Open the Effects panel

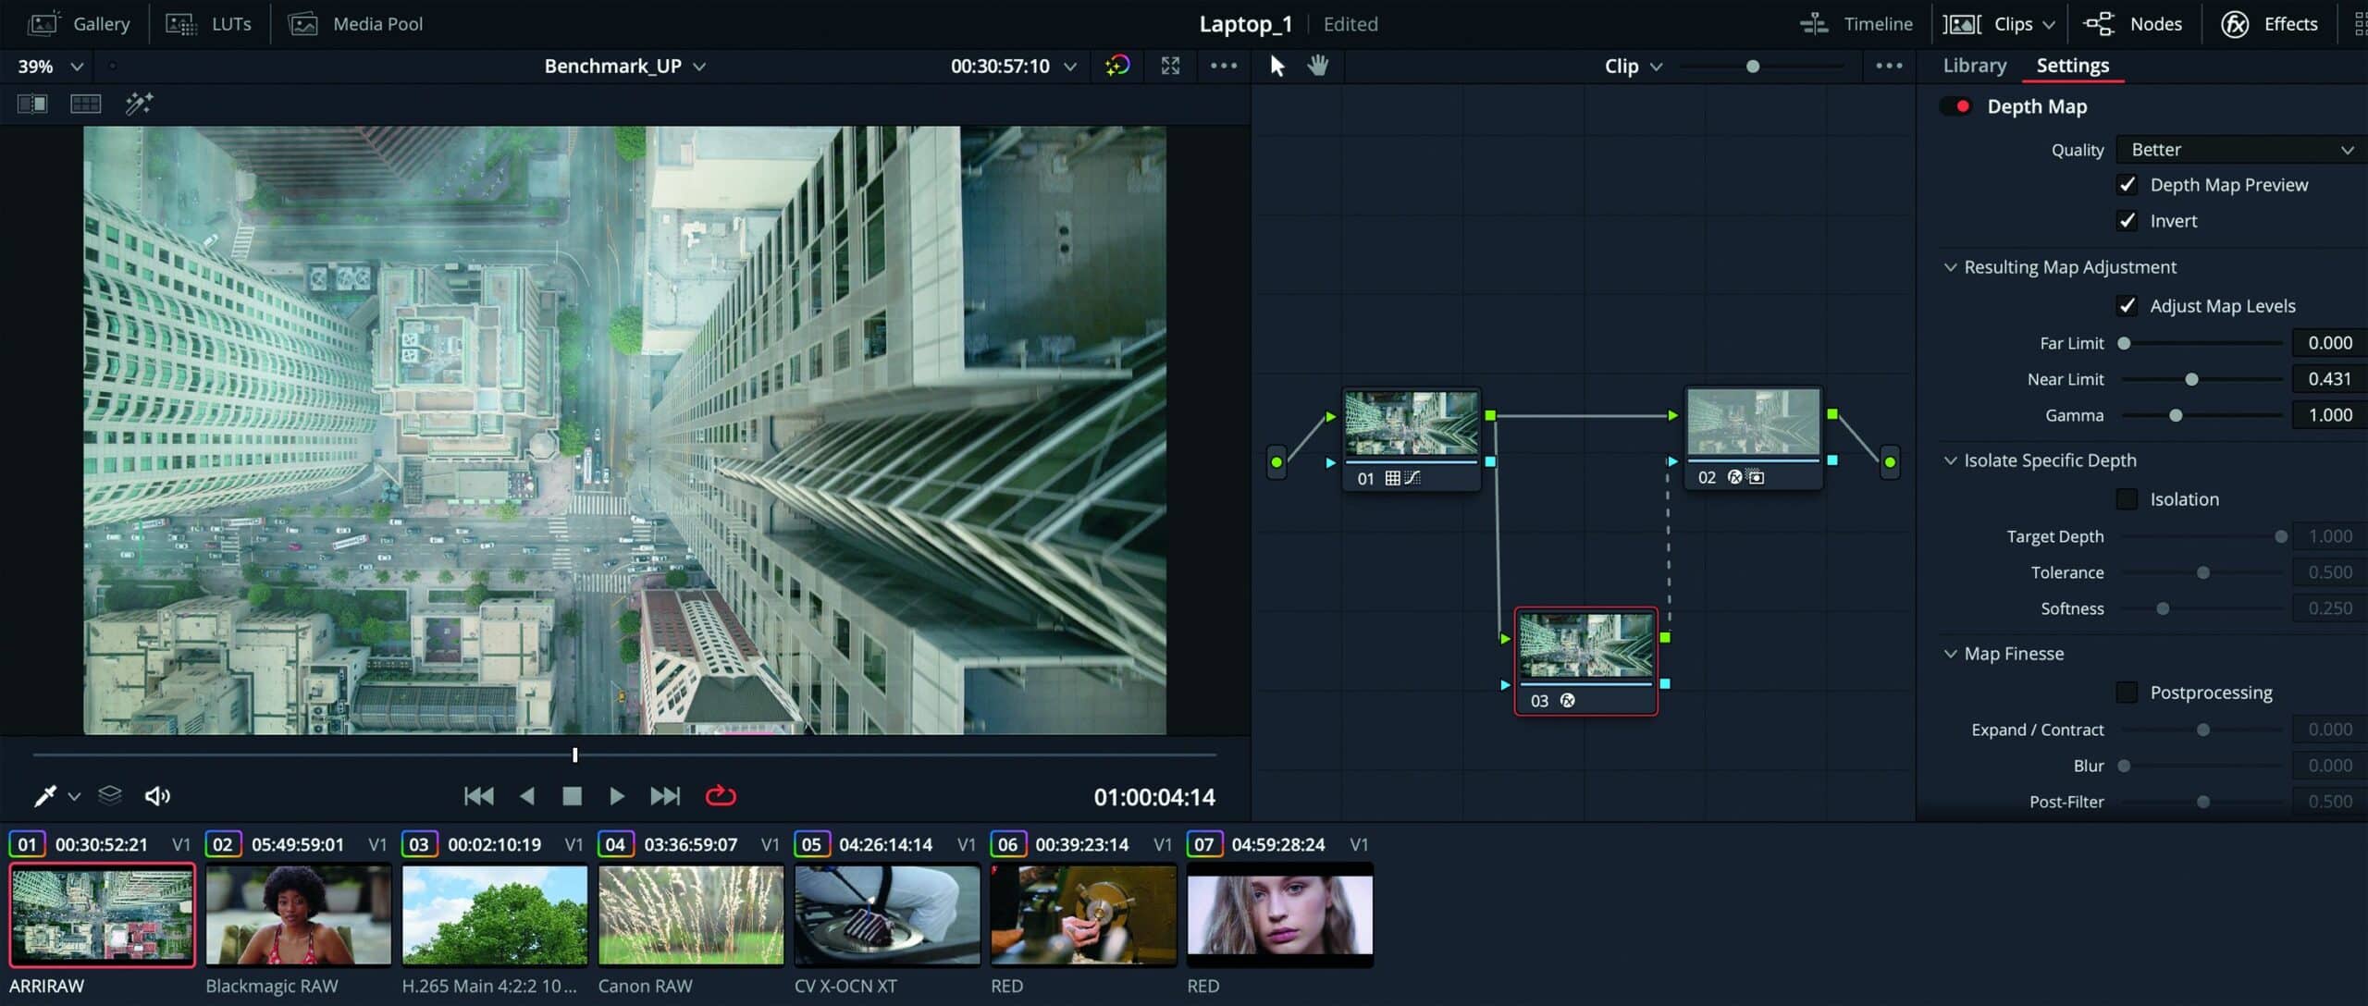[x=2273, y=23]
